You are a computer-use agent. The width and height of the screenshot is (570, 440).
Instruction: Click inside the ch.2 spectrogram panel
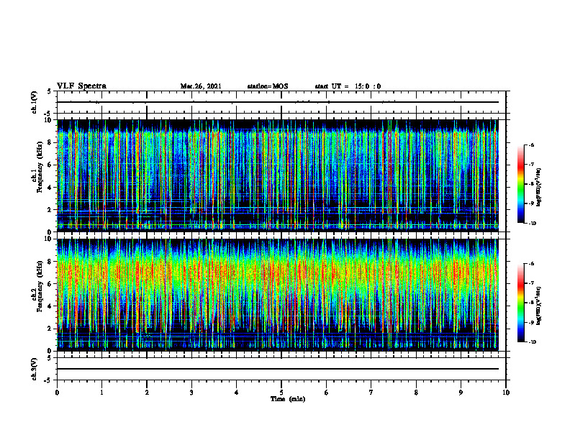click(x=278, y=295)
